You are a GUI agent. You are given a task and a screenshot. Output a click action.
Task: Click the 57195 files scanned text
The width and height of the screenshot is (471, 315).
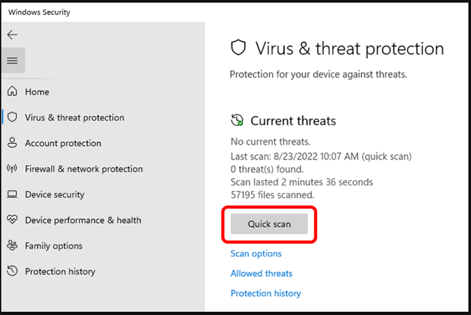pyautogui.click(x=272, y=194)
